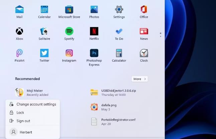Launch Photoshop Express
The width and height of the screenshot is (216, 139).
[94, 57]
